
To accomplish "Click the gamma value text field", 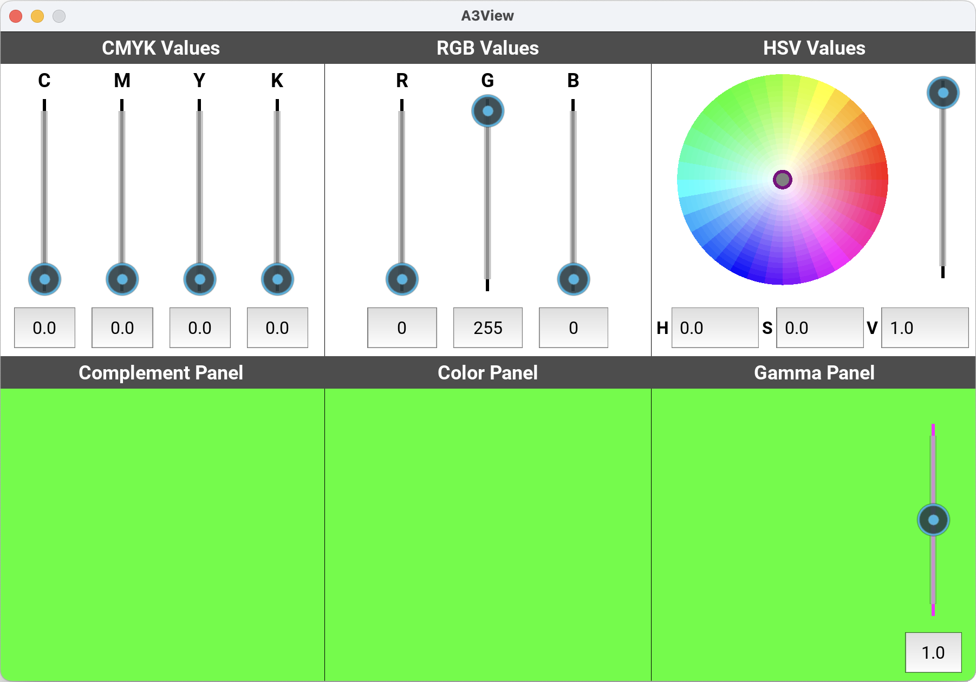I will (x=933, y=652).
